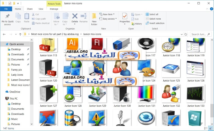214x131 pixels.
Task: Go back with the left arrow
Action: [4, 34]
